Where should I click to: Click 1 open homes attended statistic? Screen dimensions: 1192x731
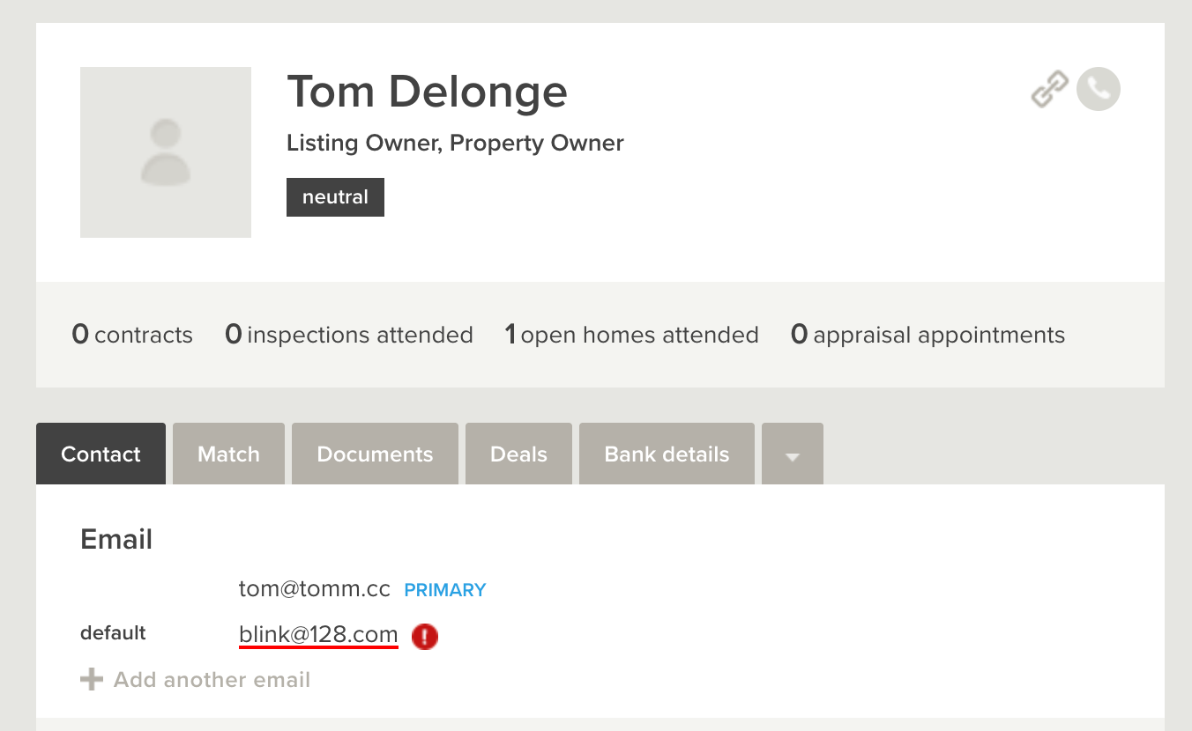pos(631,335)
